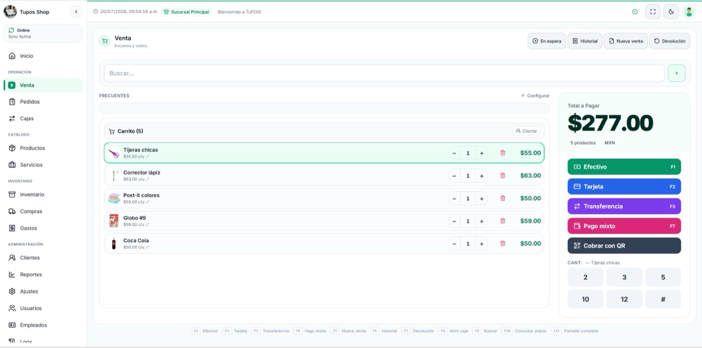Click the green plus button beside search
Image resolution: width=702 pixels, height=348 pixels.
pos(677,73)
